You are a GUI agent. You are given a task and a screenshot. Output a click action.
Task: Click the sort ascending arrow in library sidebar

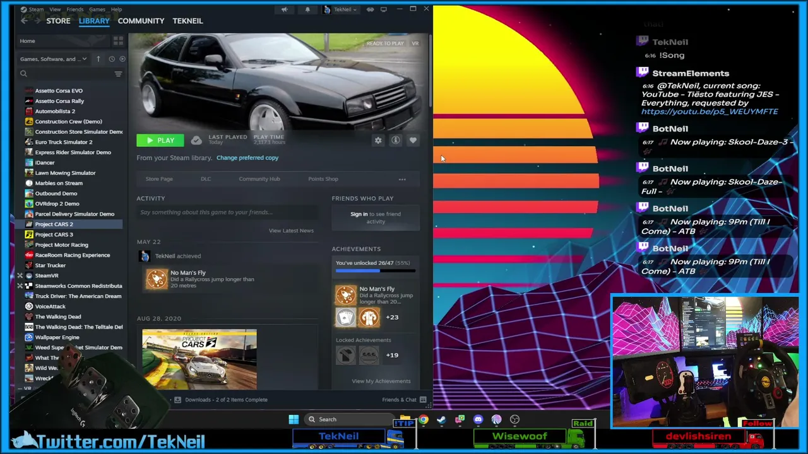[98, 59]
